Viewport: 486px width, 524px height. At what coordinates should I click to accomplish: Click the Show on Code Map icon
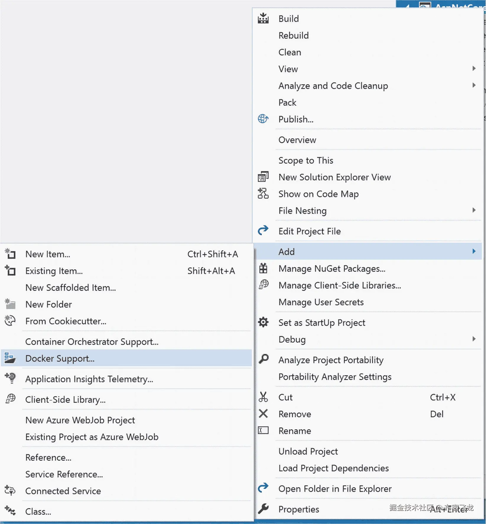click(x=263, y=194)
